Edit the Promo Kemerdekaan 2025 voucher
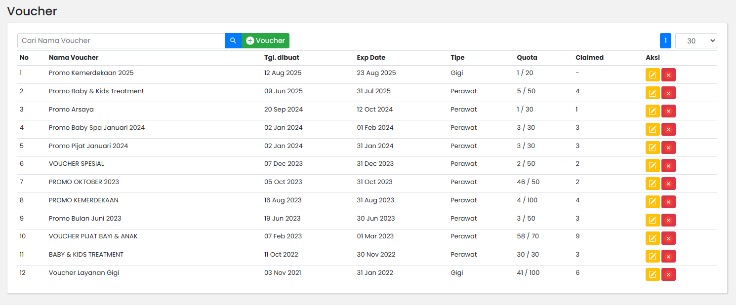Image resolution: width=736 pixels, height=305 pixels. pos(653,75)
